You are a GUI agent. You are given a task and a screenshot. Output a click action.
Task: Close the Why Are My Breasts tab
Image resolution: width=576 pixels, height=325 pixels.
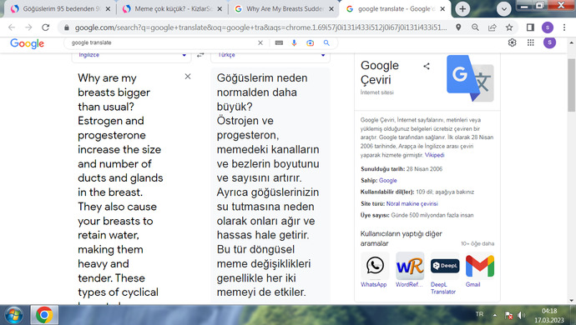[331, 9]
